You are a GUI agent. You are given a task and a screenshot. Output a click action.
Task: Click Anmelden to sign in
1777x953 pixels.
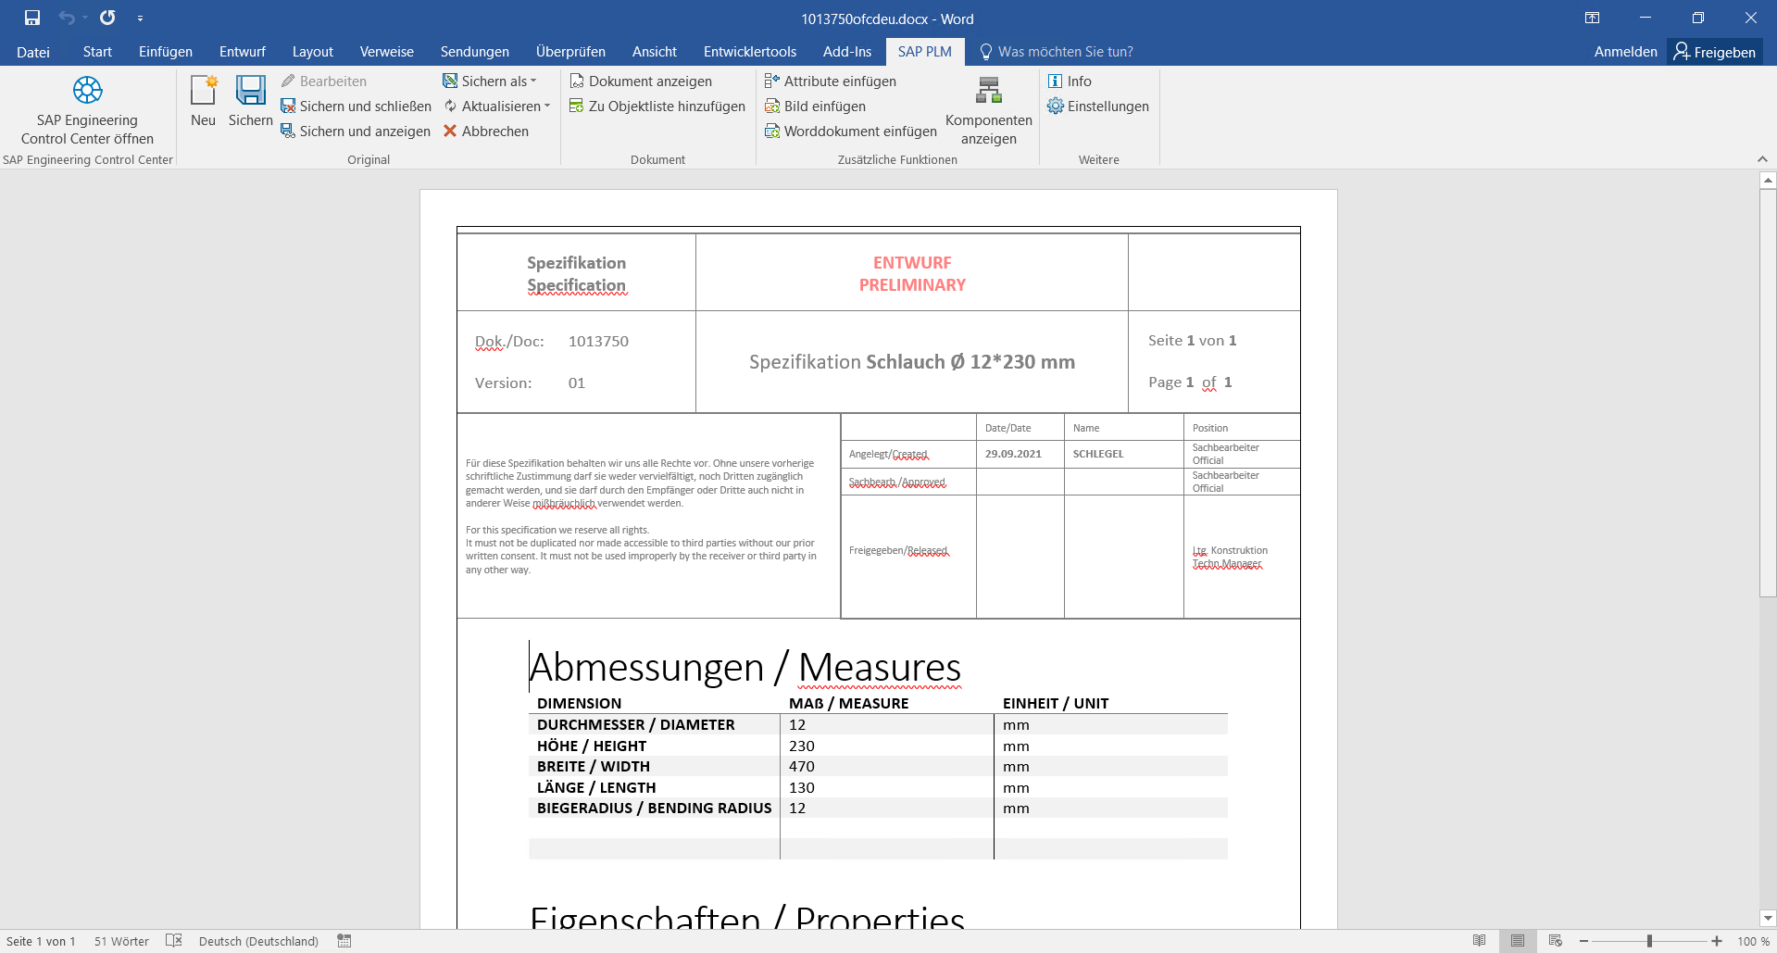pos(1625,52)
